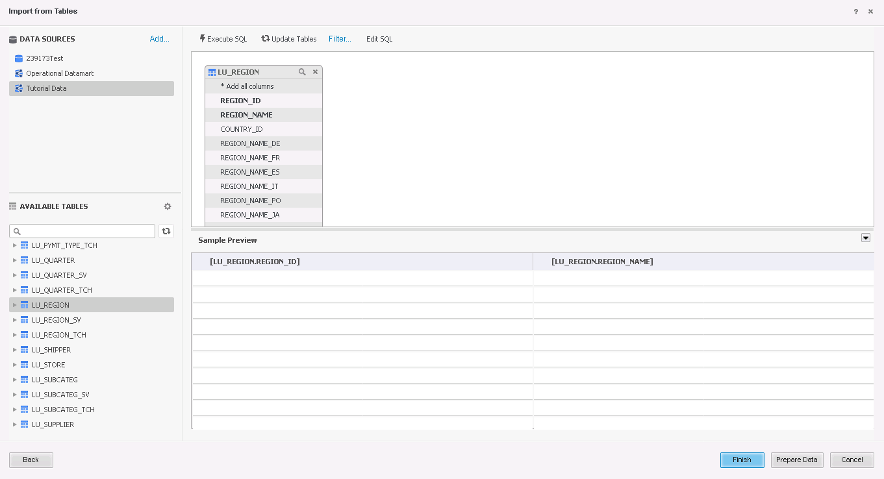Expand the LU_SHIPPER table entry
Screen dimensions: 884x479
15,349
